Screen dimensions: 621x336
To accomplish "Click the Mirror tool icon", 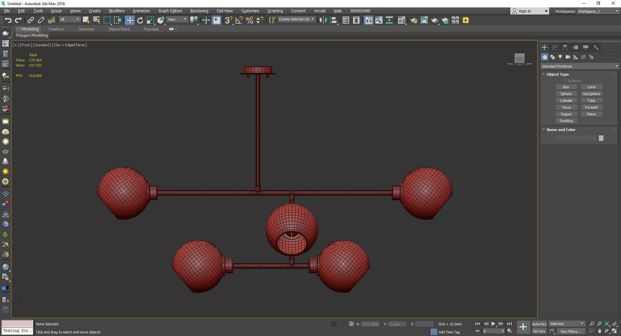I will (x=323, y=20).
